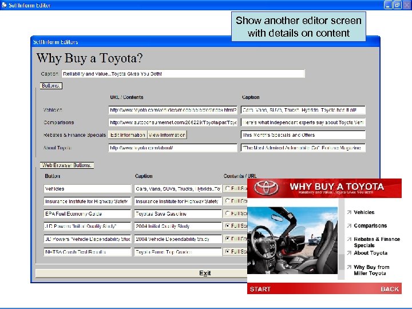Click This Month's Specials and Offers caption field
Viewport: 412px width, 309px height.
[303, 135]
